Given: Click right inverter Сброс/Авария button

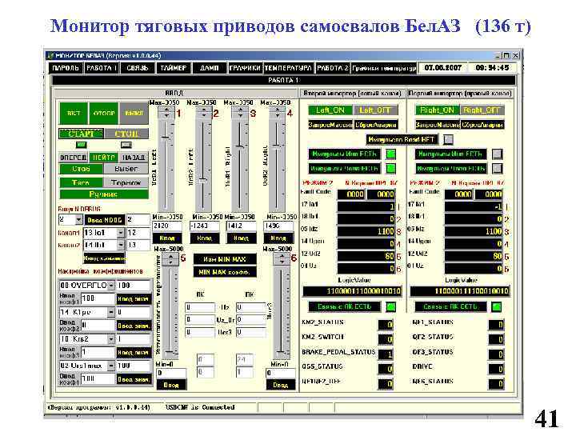Looking at the screenshot, I should (x=482, y=125).
